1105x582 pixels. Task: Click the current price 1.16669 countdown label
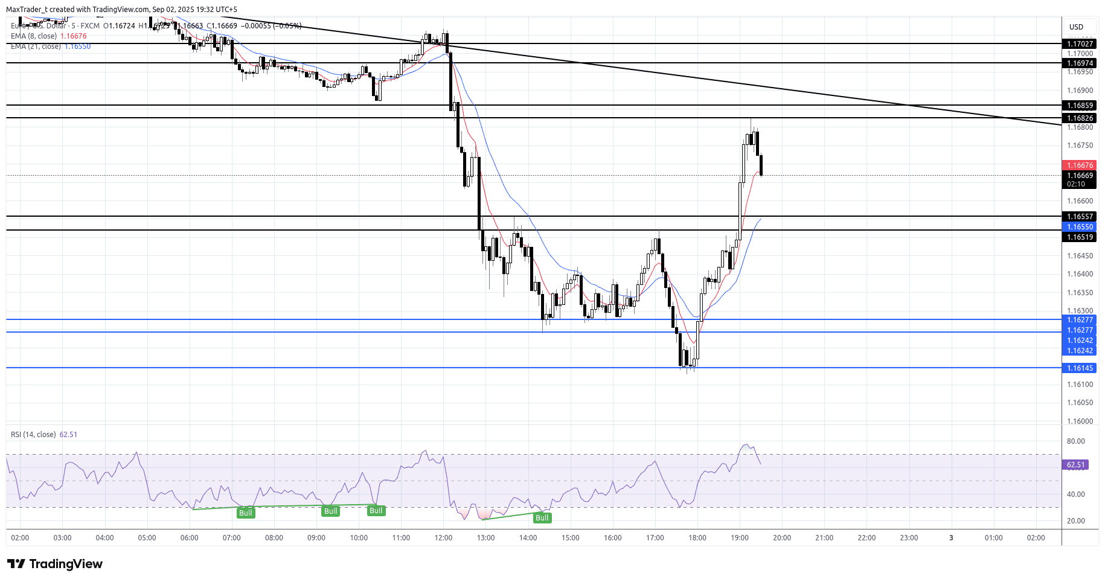click(x=1079, y=180)
